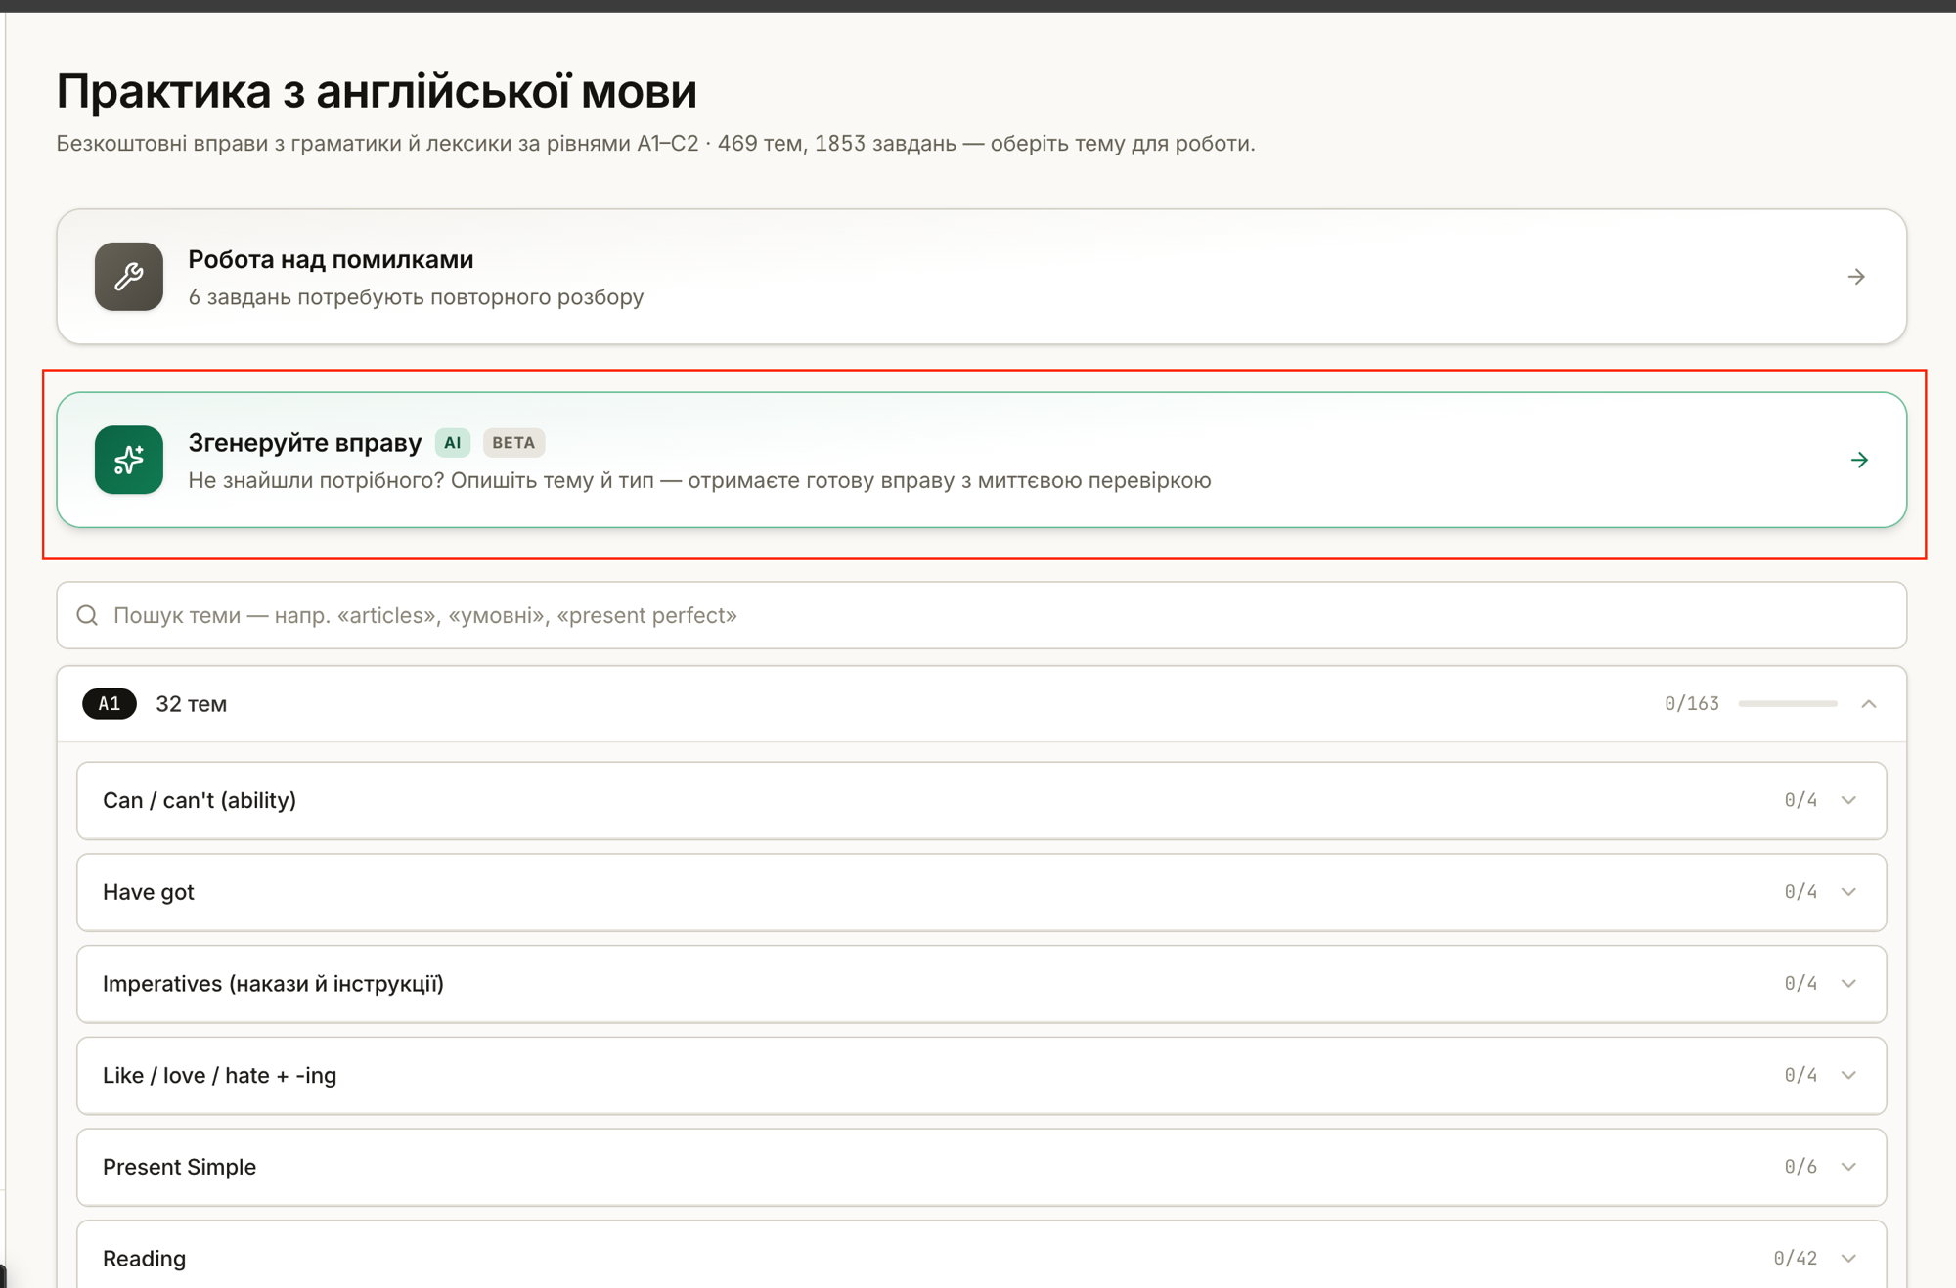Image resolution: width=1956 pixels, height=1288 pixels.
Task: Click the arrow on Робота над помилками card
Action: click(1856, 277)
